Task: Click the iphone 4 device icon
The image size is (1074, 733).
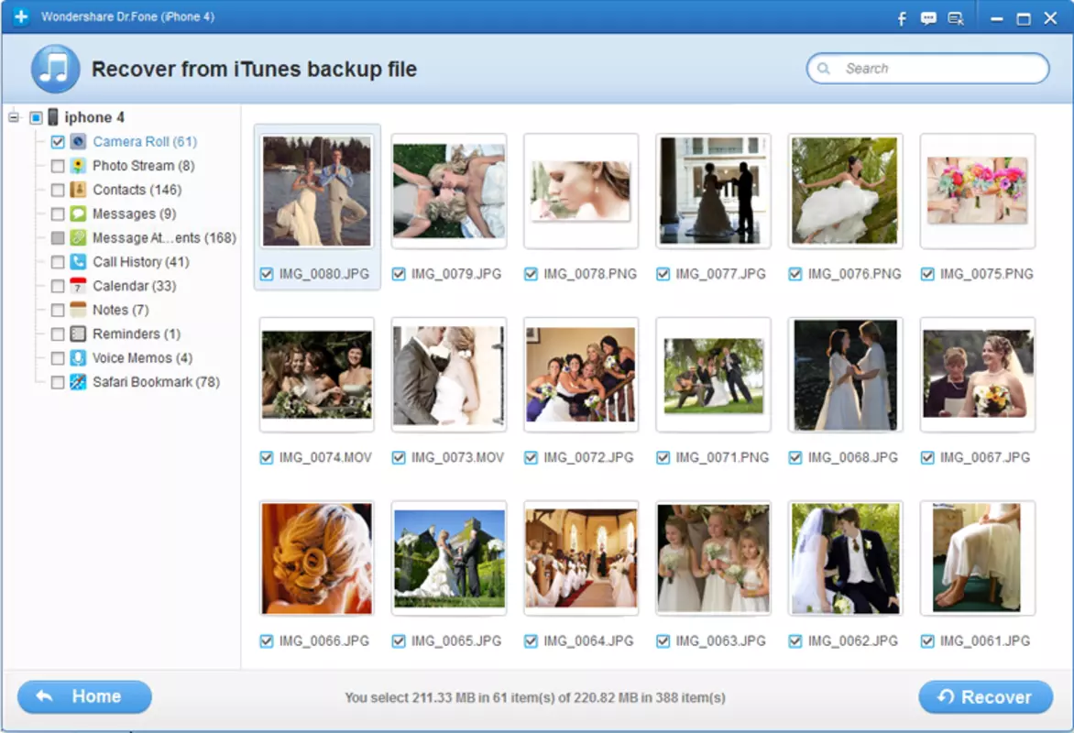Action: 53,117
